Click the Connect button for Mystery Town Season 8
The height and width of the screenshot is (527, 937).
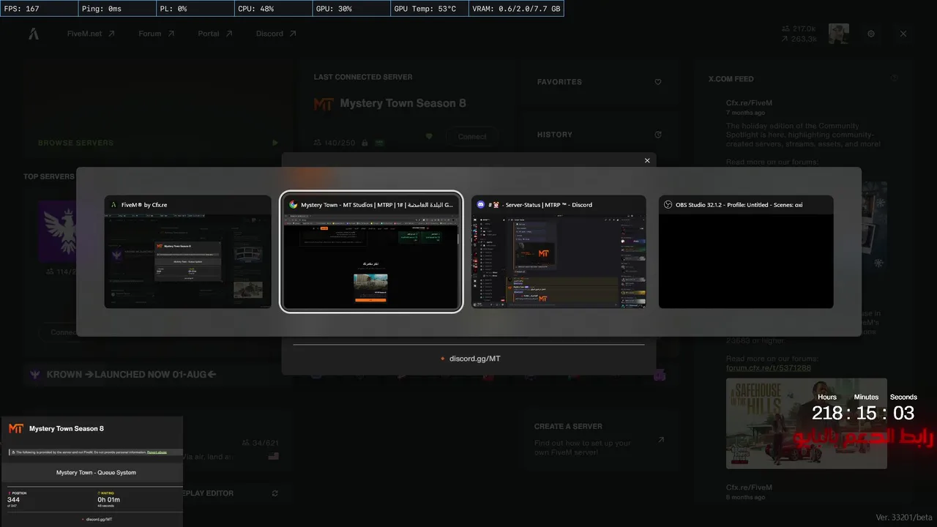click(472, 136)
